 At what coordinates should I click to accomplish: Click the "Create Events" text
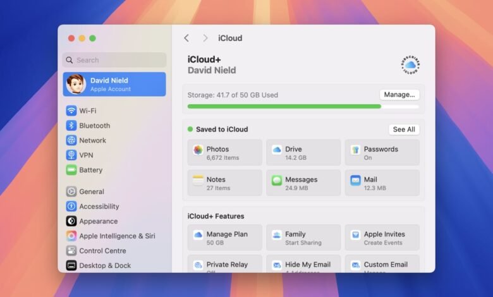pyautogui.click(x=383, y=243)
